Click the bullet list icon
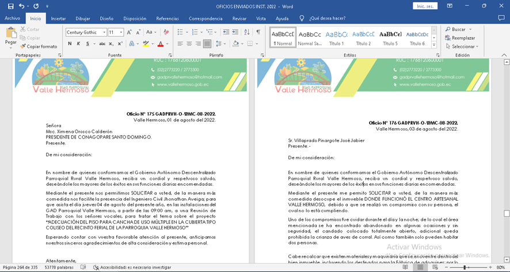Screen dimensions: 510x272 (x=181, y=32)
